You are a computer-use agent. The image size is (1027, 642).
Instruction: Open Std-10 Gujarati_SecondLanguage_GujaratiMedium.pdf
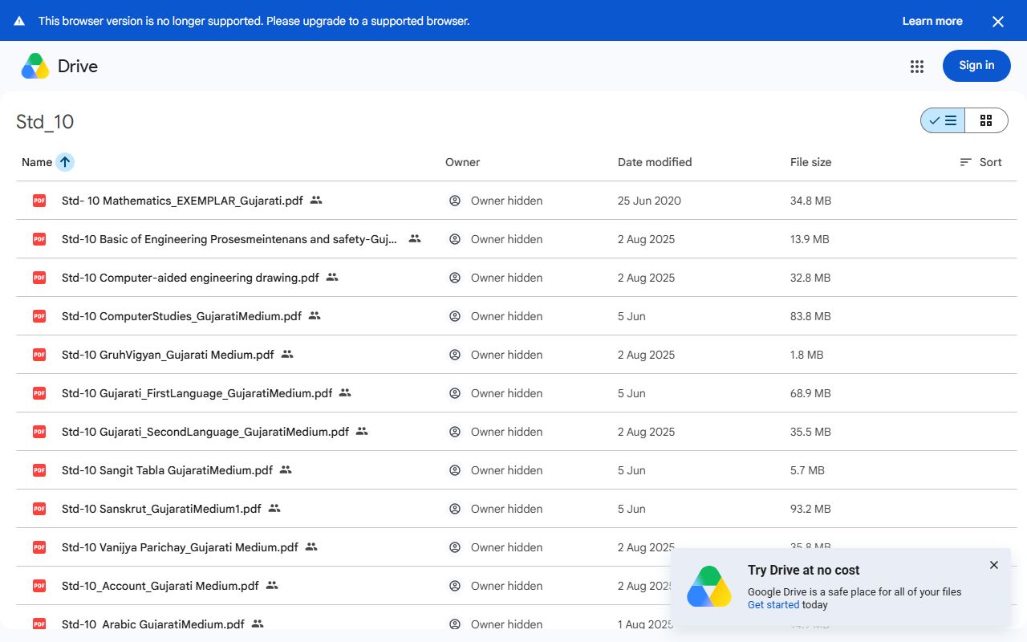tap(205, 432)
